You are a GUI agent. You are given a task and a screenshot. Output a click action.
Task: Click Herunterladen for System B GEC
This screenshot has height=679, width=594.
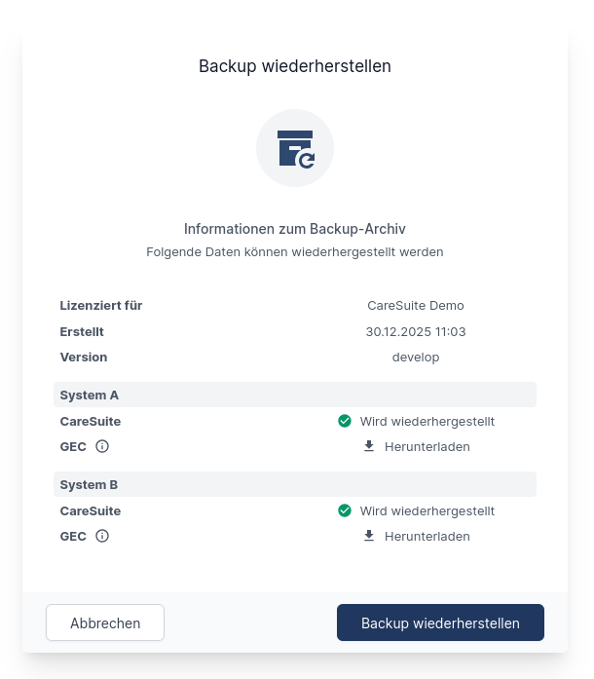point(427,536)
